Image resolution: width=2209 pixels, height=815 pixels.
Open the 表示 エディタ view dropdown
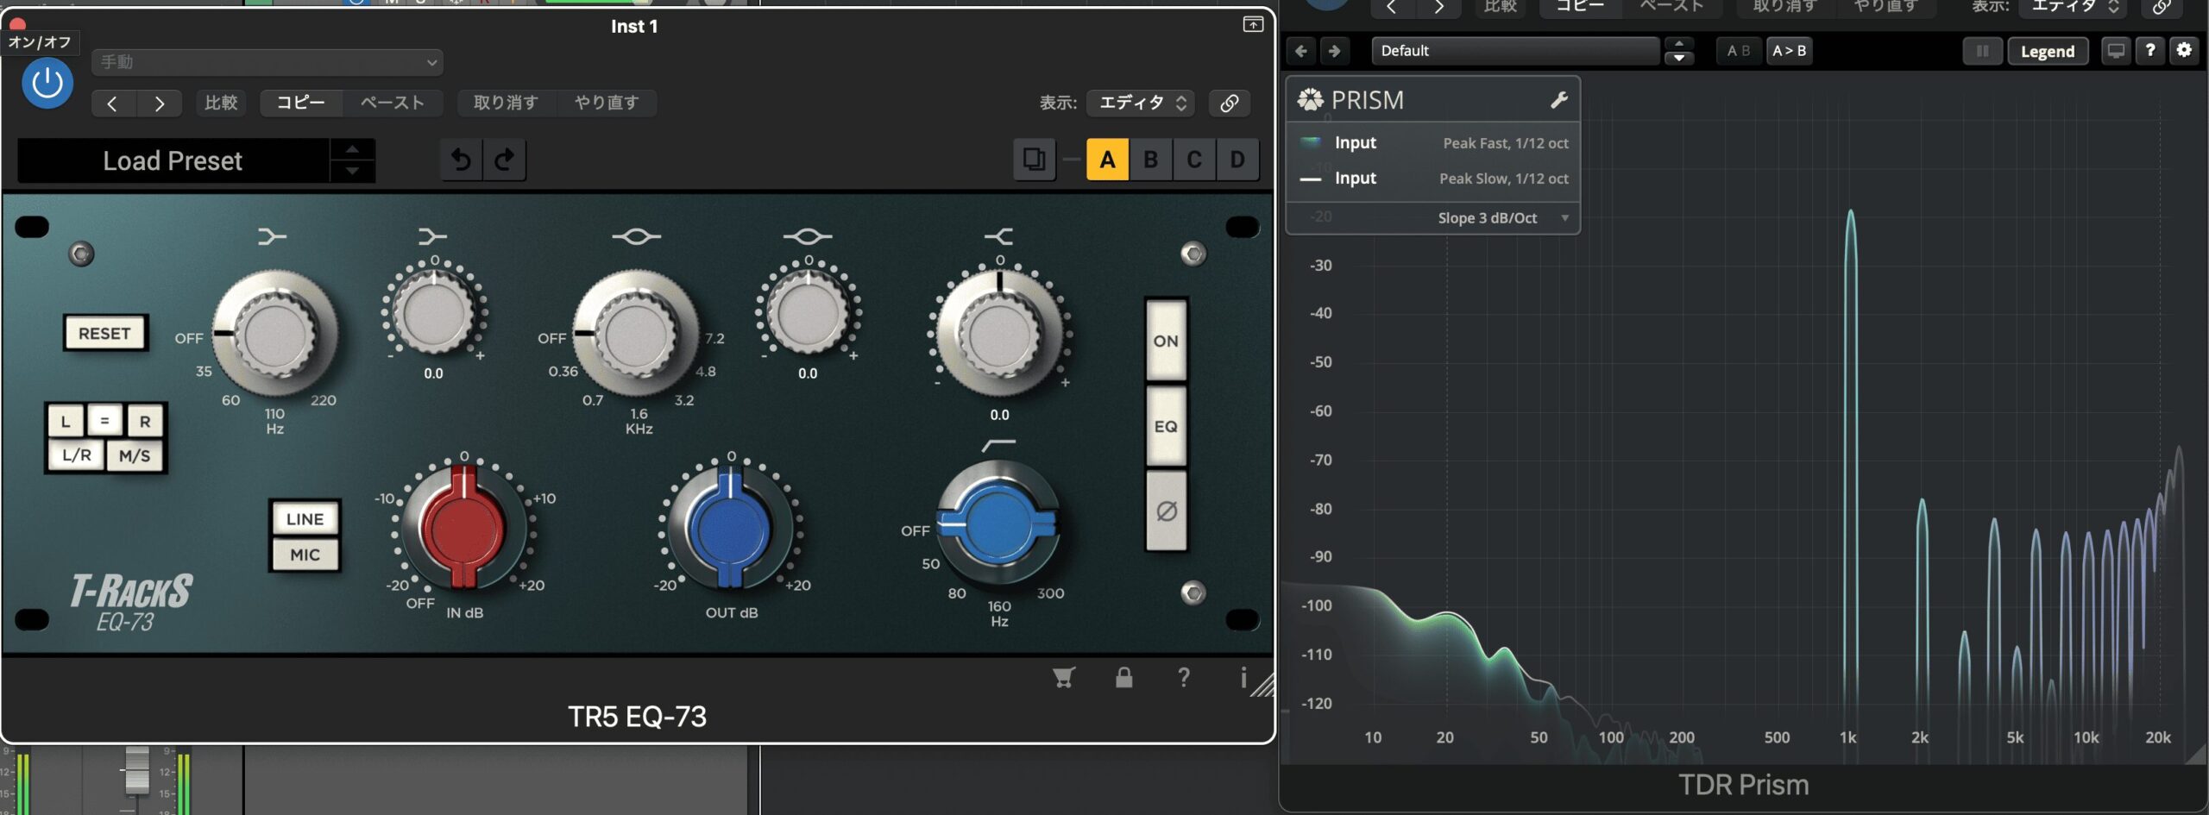click(1142, 103)
